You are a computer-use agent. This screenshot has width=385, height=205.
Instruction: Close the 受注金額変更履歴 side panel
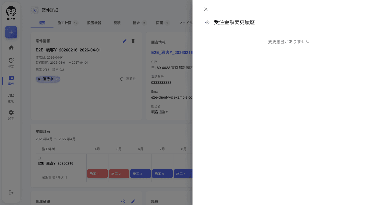[206, 9]
